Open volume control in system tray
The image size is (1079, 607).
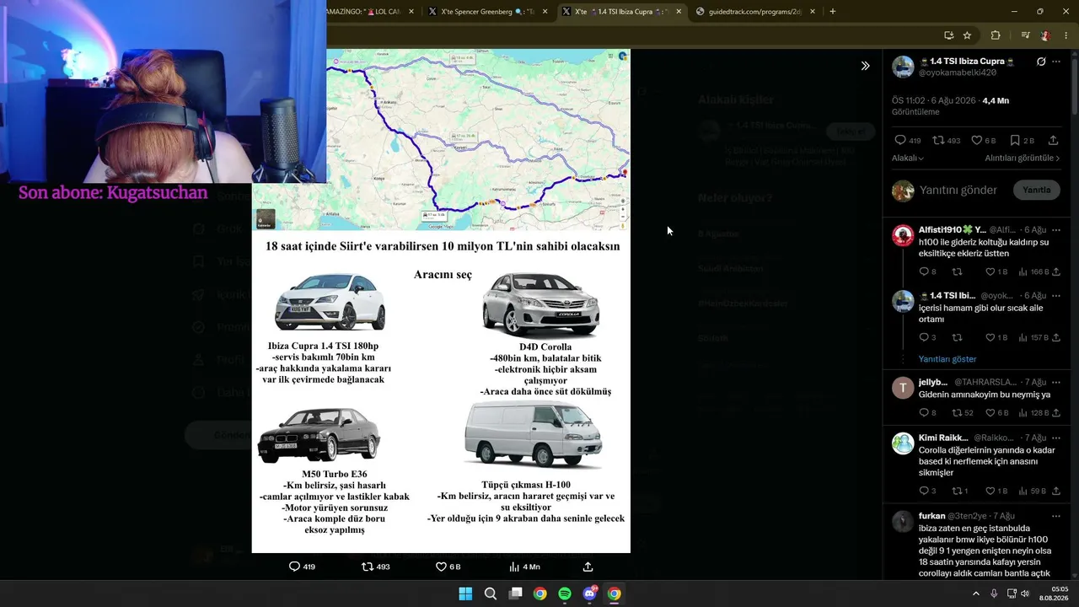[x=1025, y=594]
